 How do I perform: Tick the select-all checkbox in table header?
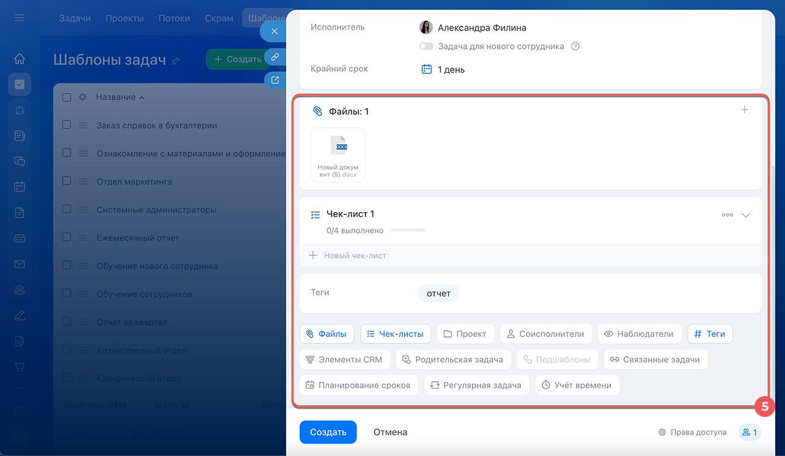coord(67,97)
